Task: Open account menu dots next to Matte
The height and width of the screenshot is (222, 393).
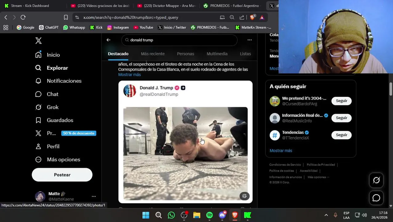Action: point(94,196)
